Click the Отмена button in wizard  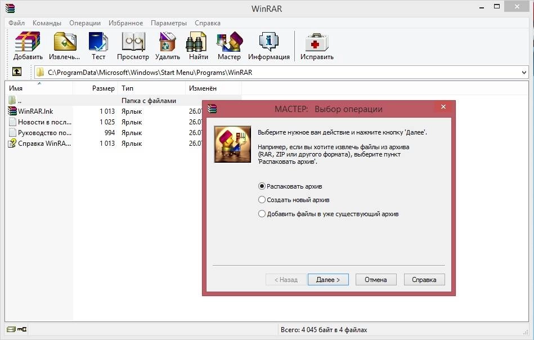click(376, 279)
